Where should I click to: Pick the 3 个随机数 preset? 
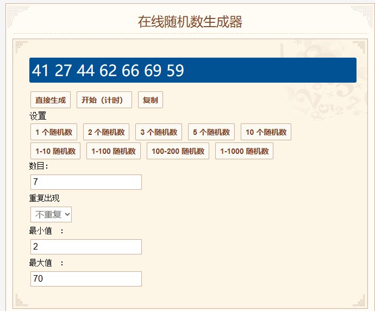[x=159, y=132]
